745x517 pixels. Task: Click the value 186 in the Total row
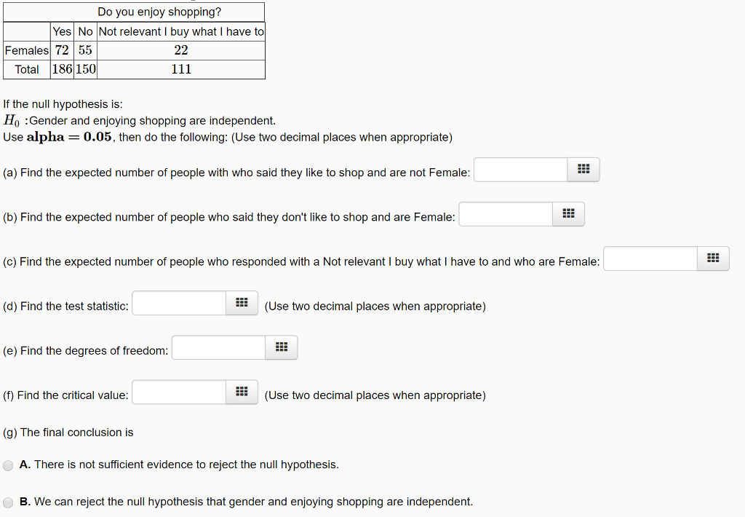(62, 69)
